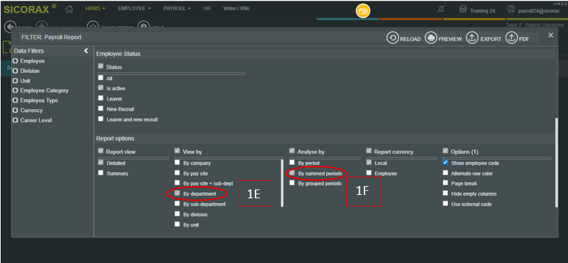The height and width of the screenshot is (263, 568).
Task: Toggle the Report view group checkbox
Action: pos(100,151)
